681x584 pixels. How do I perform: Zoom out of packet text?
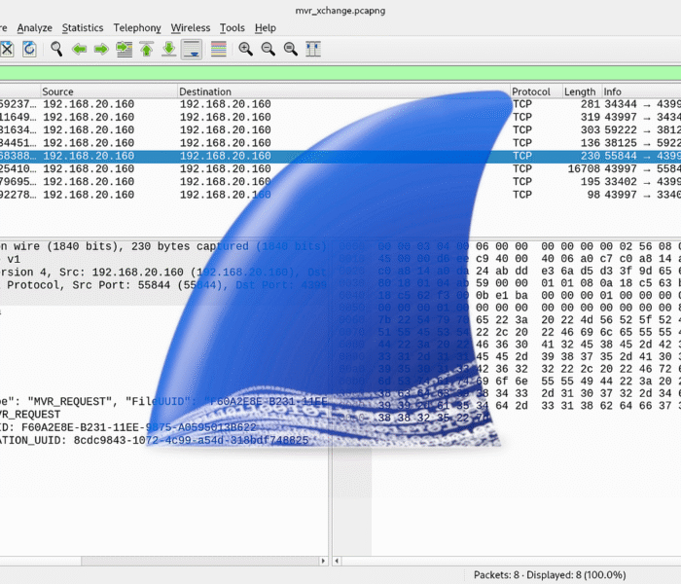pos(269,49)
